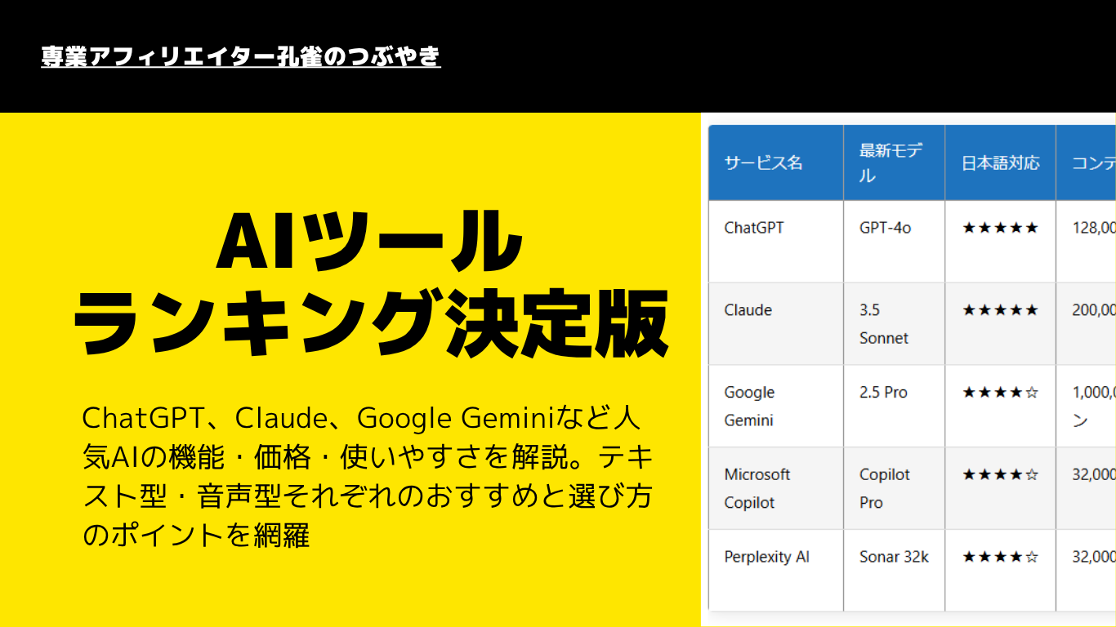Click the star rating in Google Gemini row
Image resolution: width=1116 pixels, height=627 pixels.
point(1000,393)
